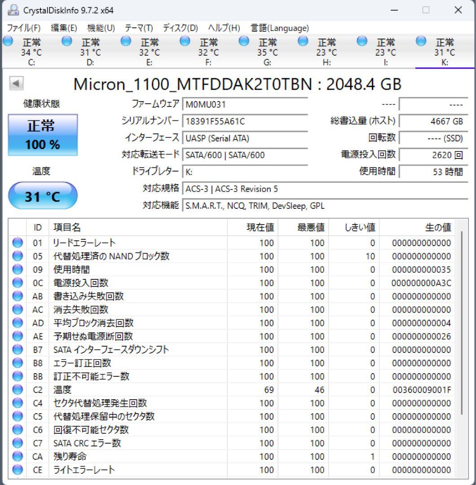Click status orb for AB 書き込み失敗回数 row

[18, 296]
